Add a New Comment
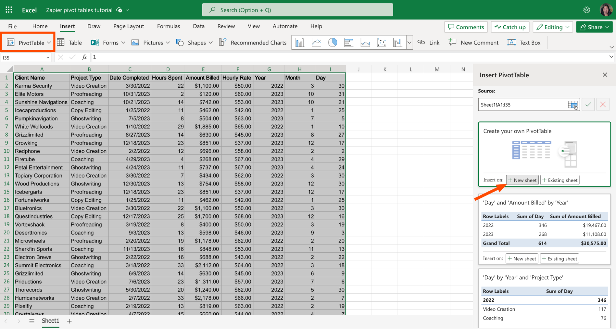Viewport: 616px width, 330px height. (474, 43)
